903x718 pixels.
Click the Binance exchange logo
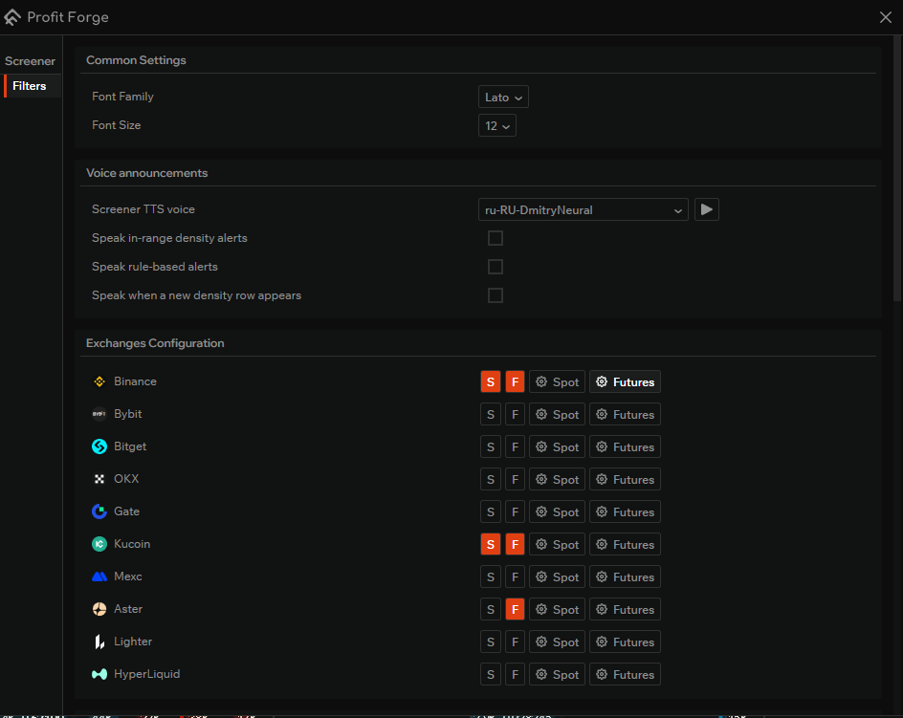99,381
